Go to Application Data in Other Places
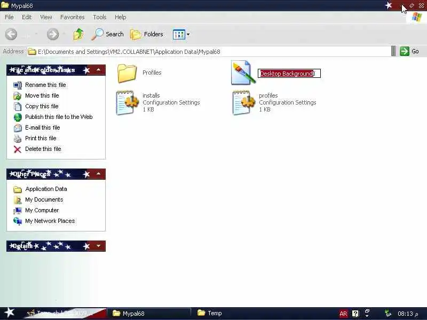427x320 pixels. coord(46,189)
